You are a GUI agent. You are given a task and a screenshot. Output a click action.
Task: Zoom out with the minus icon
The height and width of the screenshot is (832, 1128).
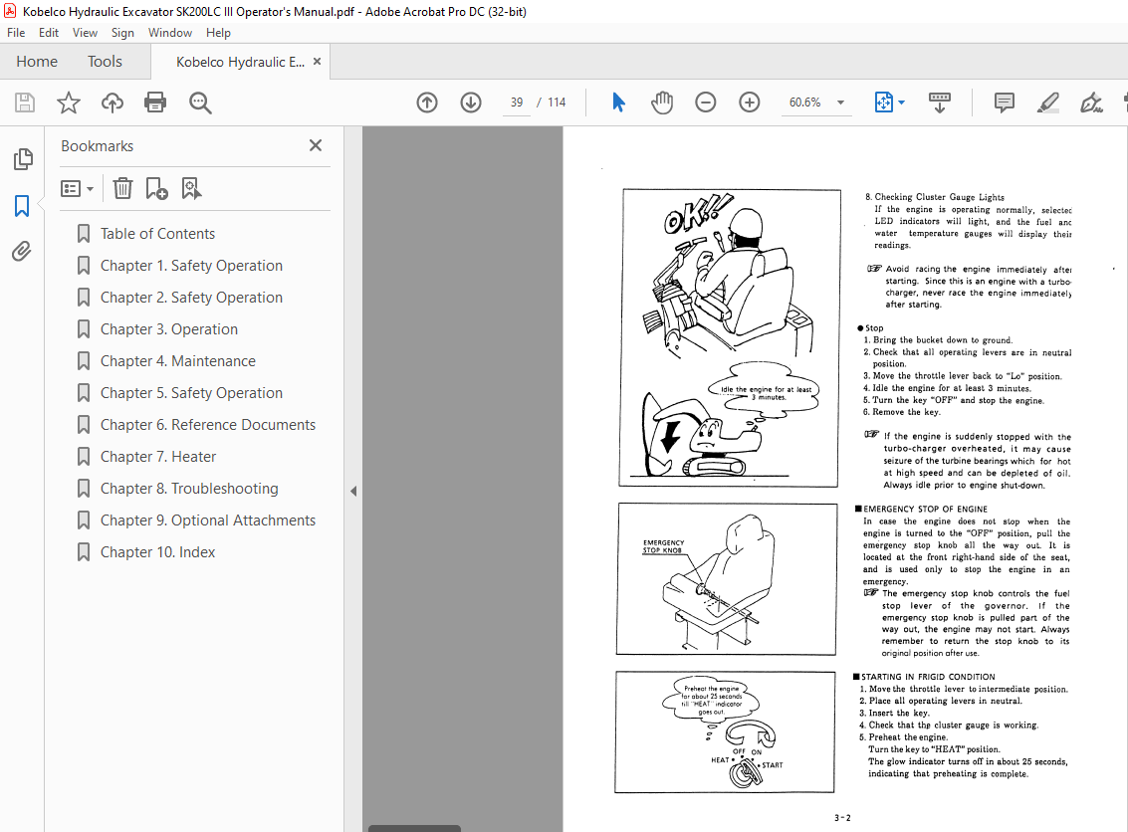(706, 103)
